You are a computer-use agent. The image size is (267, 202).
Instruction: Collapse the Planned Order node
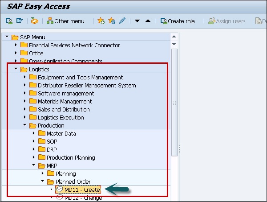(x=43, y=181)
